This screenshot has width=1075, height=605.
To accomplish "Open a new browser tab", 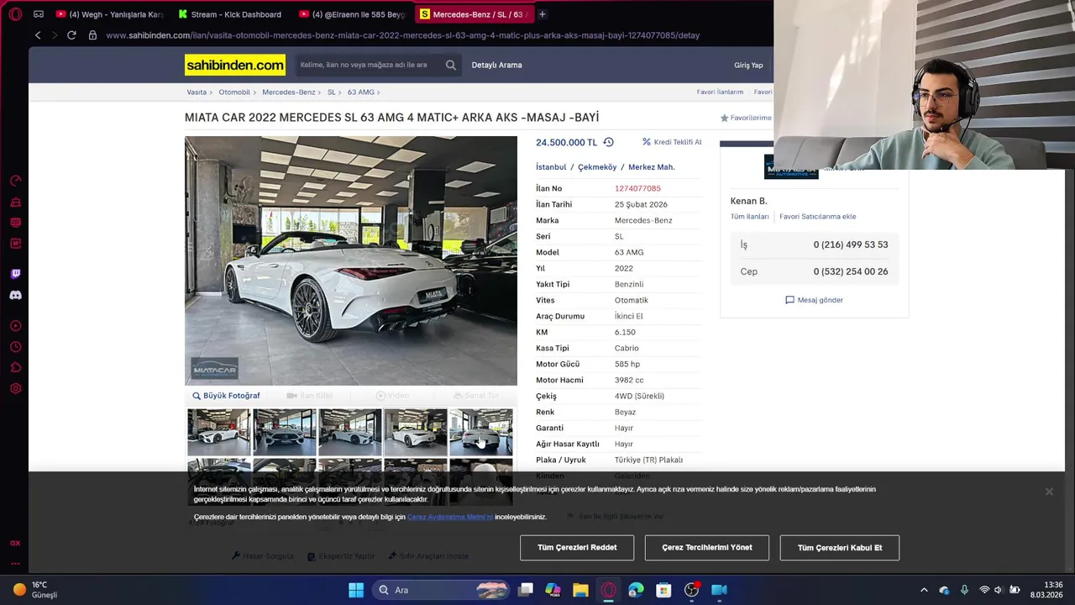I will tap(542, 14).
